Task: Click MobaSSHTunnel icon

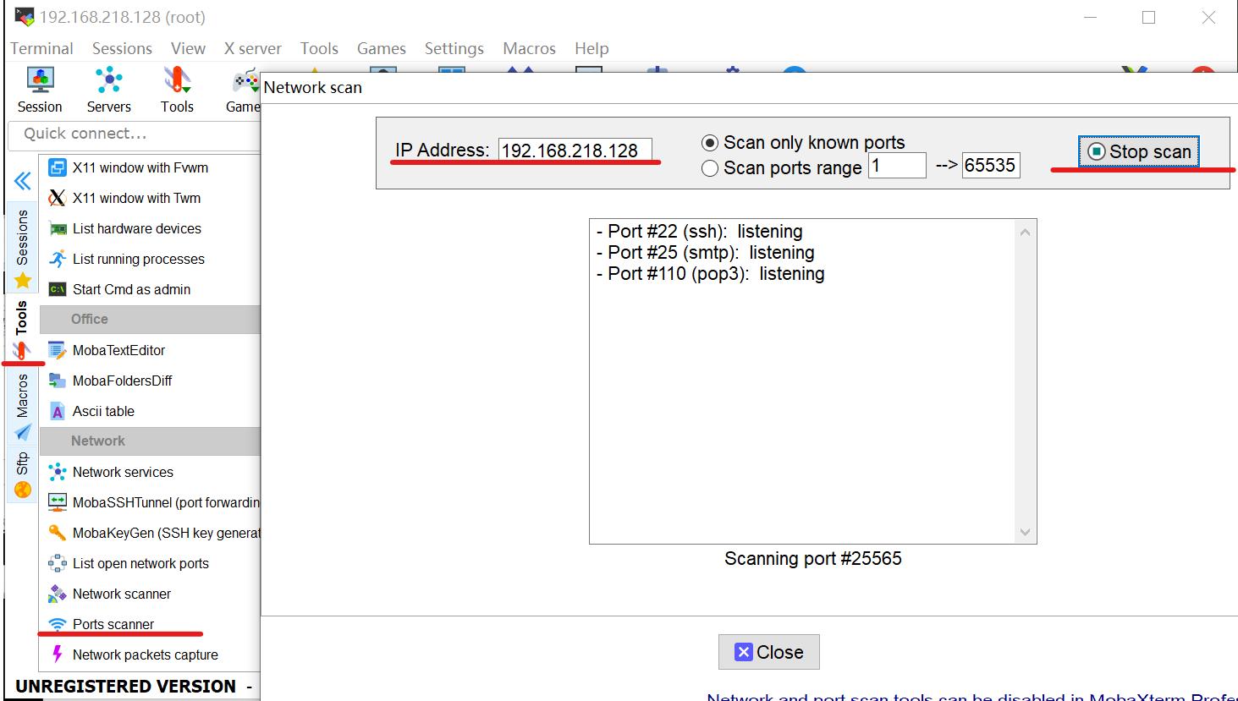Action: tap(57, 502)
